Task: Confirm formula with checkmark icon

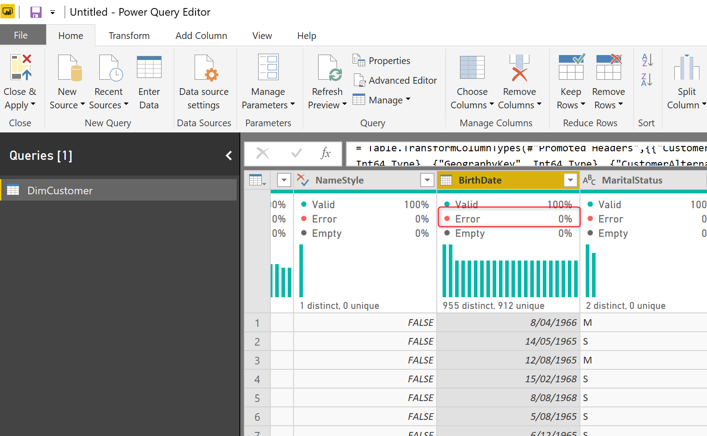Action: point(296,154)
